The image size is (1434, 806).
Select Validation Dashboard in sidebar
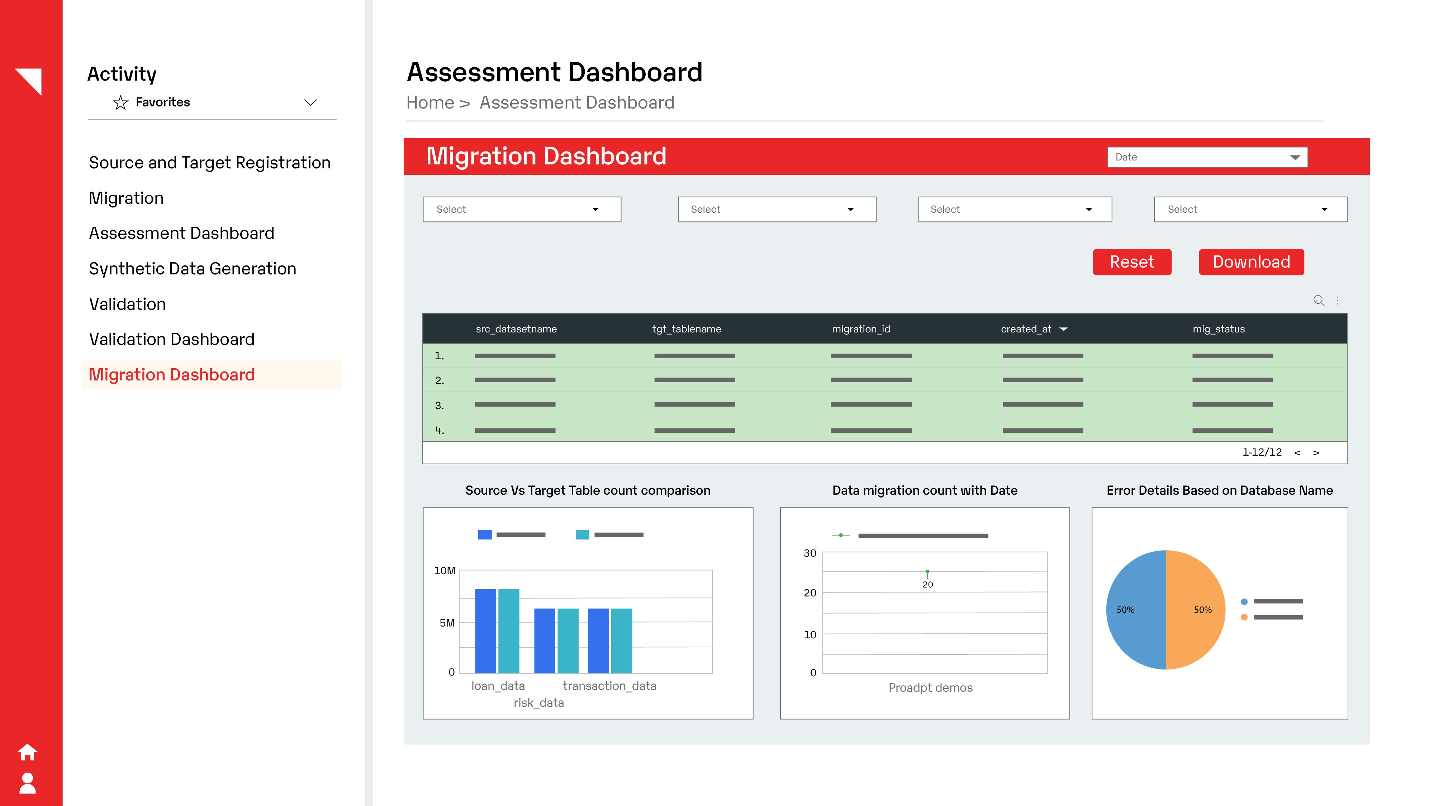point(171,339)
